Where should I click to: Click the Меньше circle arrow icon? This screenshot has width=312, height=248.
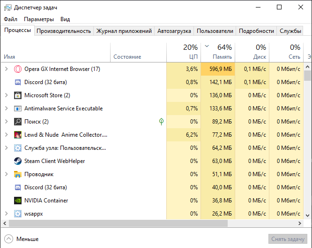[x=8, y=239]
